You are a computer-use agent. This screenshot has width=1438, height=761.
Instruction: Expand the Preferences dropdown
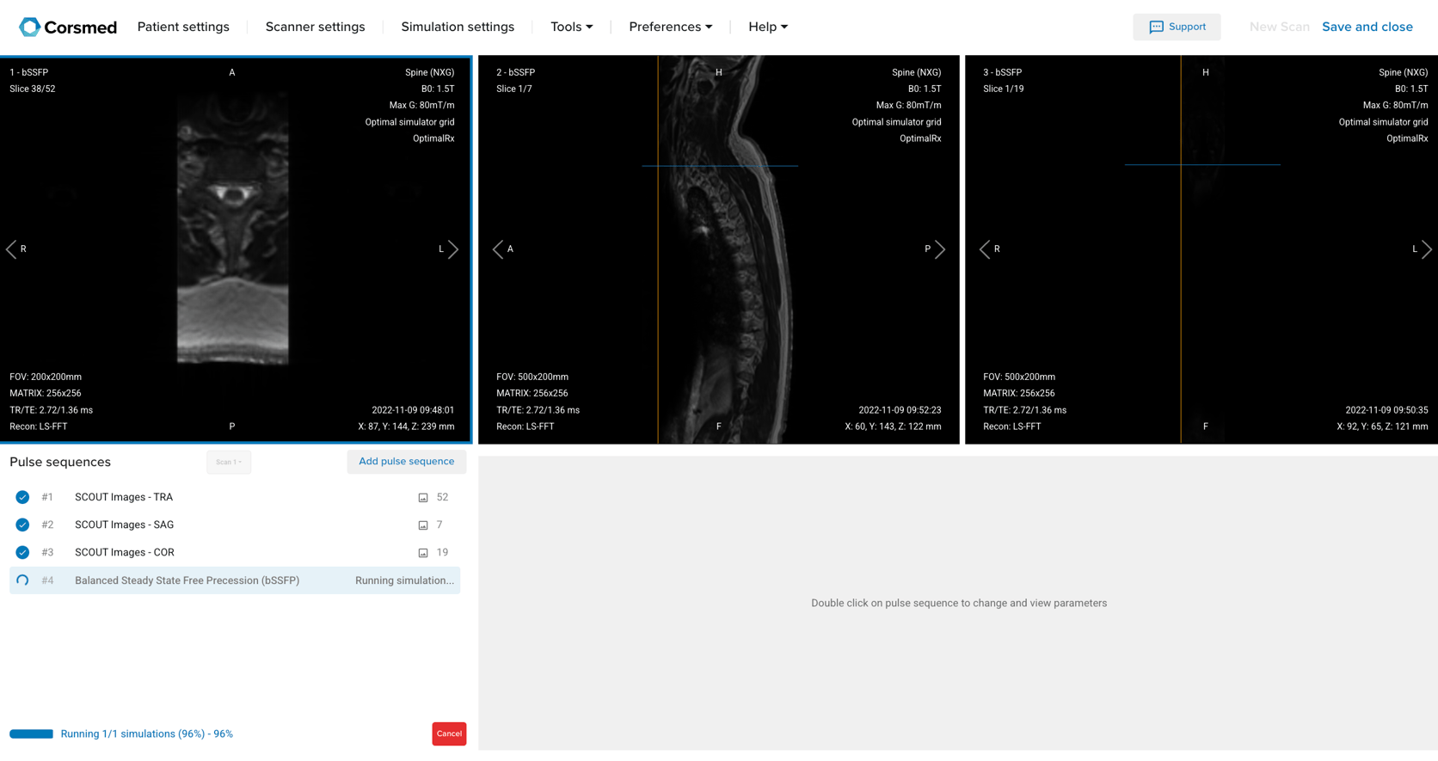click(x=671, y=27)
